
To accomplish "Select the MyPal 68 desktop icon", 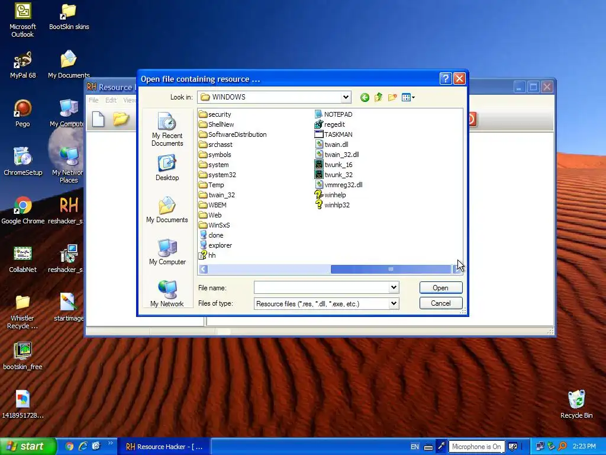I will click(23, 65).
